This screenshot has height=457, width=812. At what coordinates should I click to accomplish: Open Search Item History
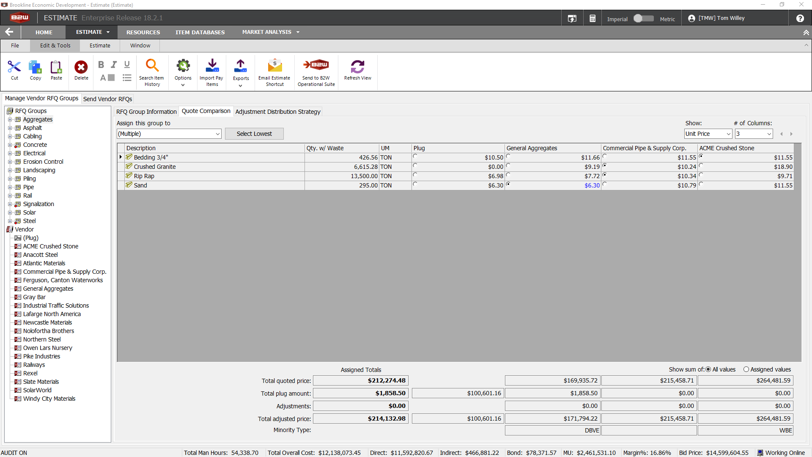click(152, 72)
